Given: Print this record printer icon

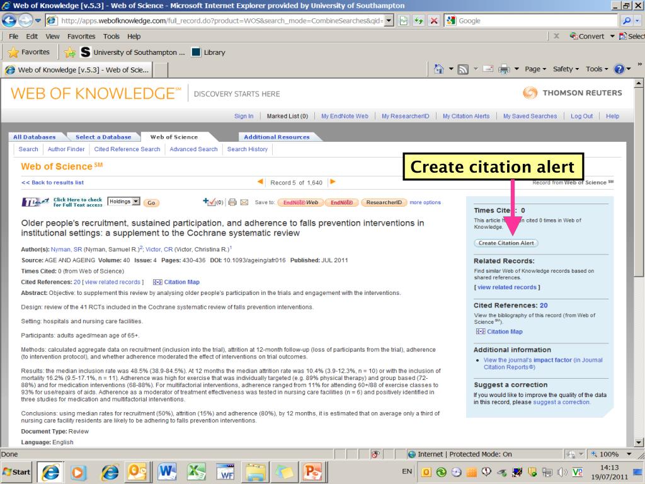Looking at the screenshot, I should pyautogui.click(x=232, y=202).
